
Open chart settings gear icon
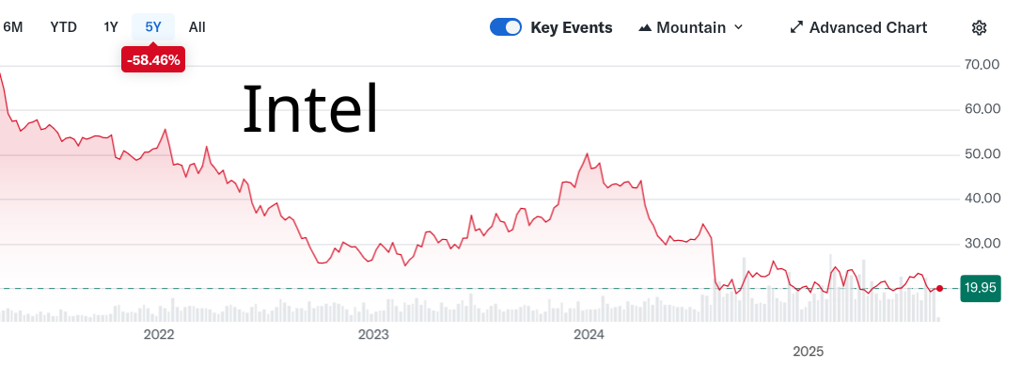tap(979, 27)
